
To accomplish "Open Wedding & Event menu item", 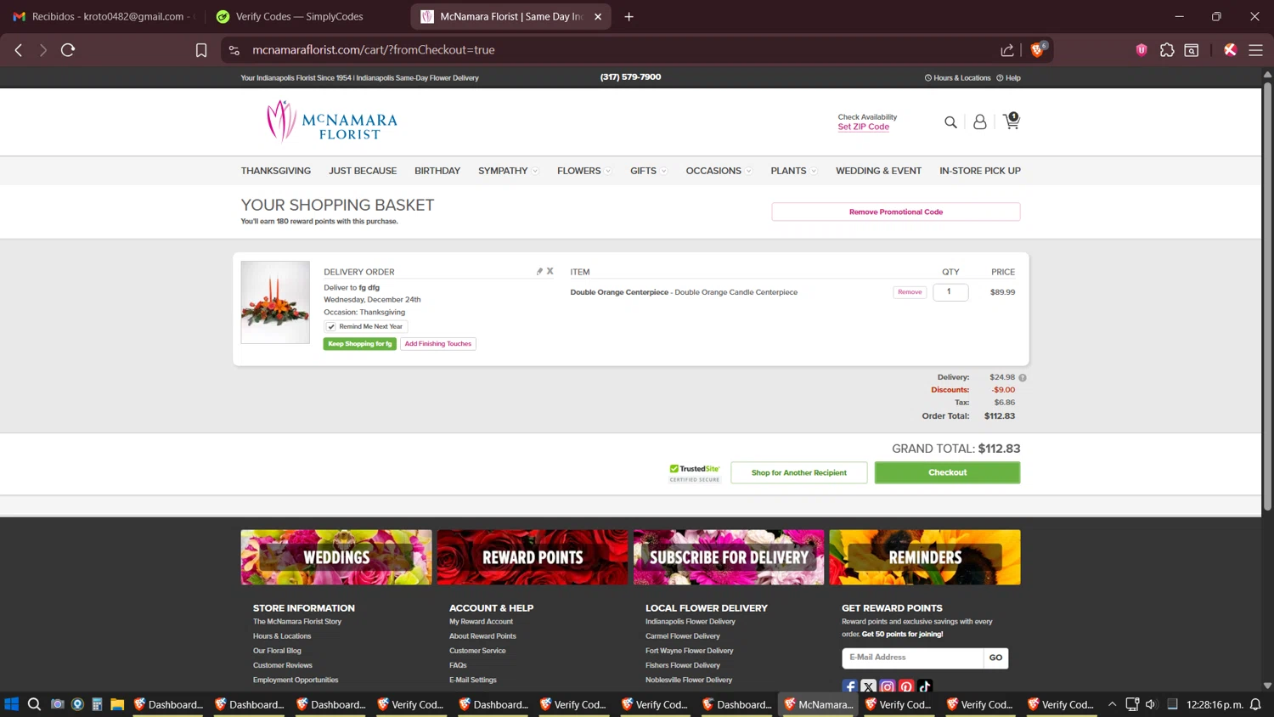I will point(878,171).
